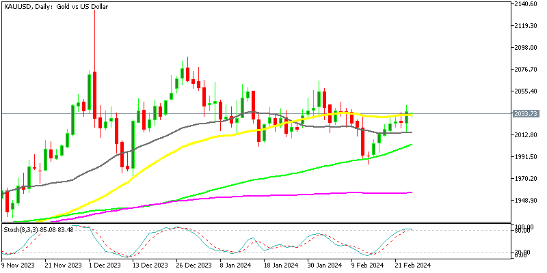Click the 2055.40 price axis label
Viewport: 547px width, 273px height.
pyautogui.click(x=527, y=91)
